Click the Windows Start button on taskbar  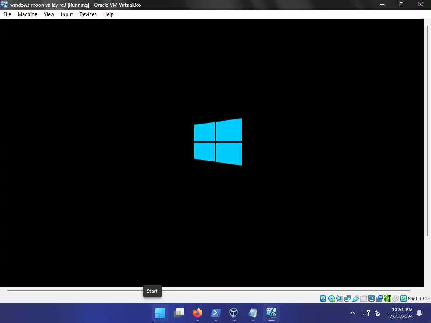point(160,313)
